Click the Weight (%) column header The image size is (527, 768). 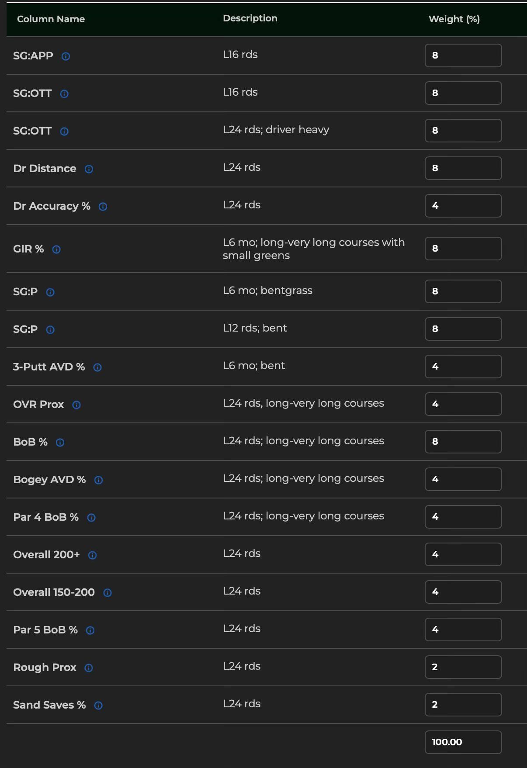click(454, 19)
